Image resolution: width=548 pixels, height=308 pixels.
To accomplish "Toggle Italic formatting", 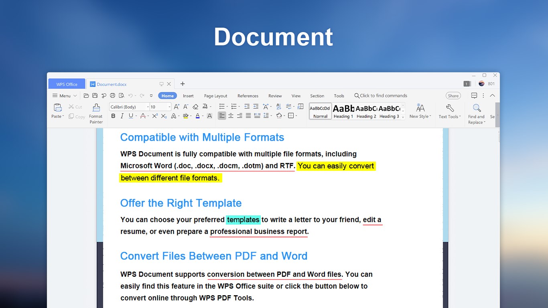I will tap(122, 116).
